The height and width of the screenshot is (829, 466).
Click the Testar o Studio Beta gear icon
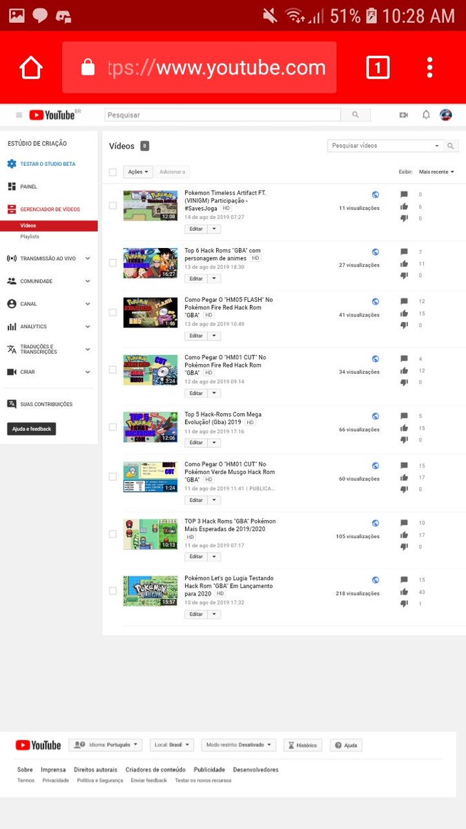point(12,164)
